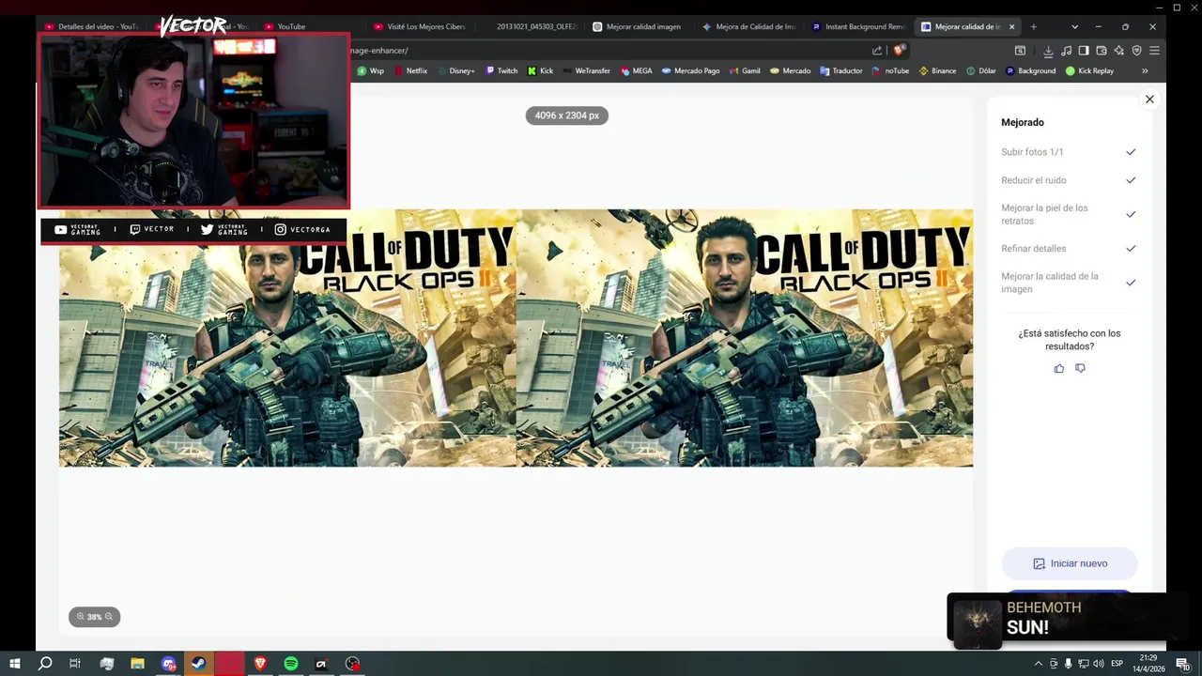
Task: Switch to the Mejorar calidad imagen tab
Action: (638, 26)
